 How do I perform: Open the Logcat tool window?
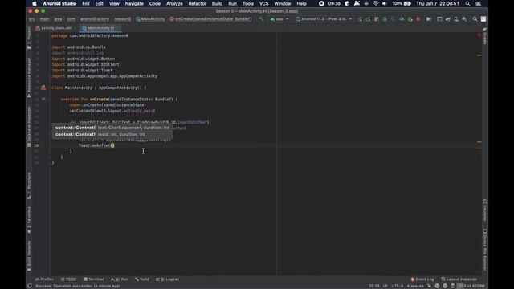point(167,279)
